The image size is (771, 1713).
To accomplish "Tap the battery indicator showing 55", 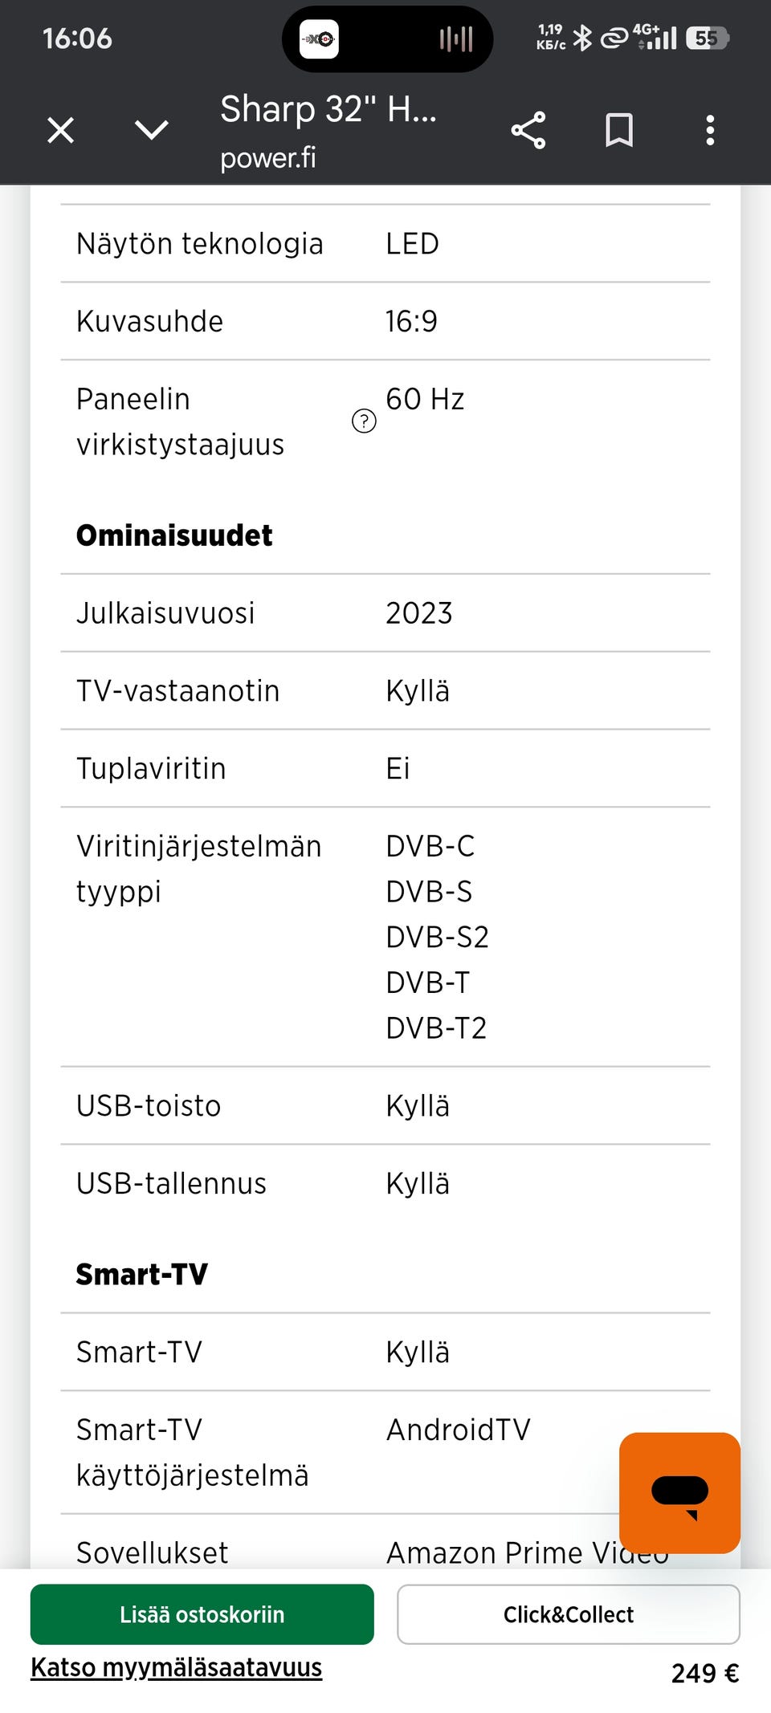I will click(x=706, y=38).
